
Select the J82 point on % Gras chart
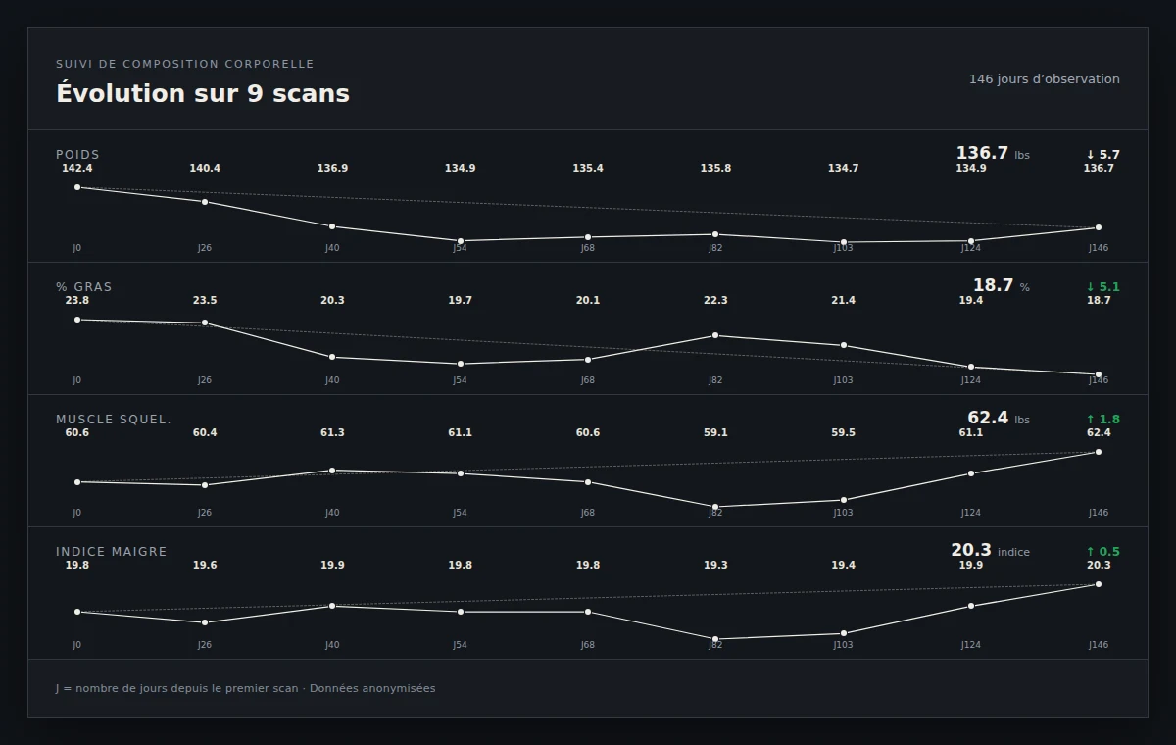715,335
